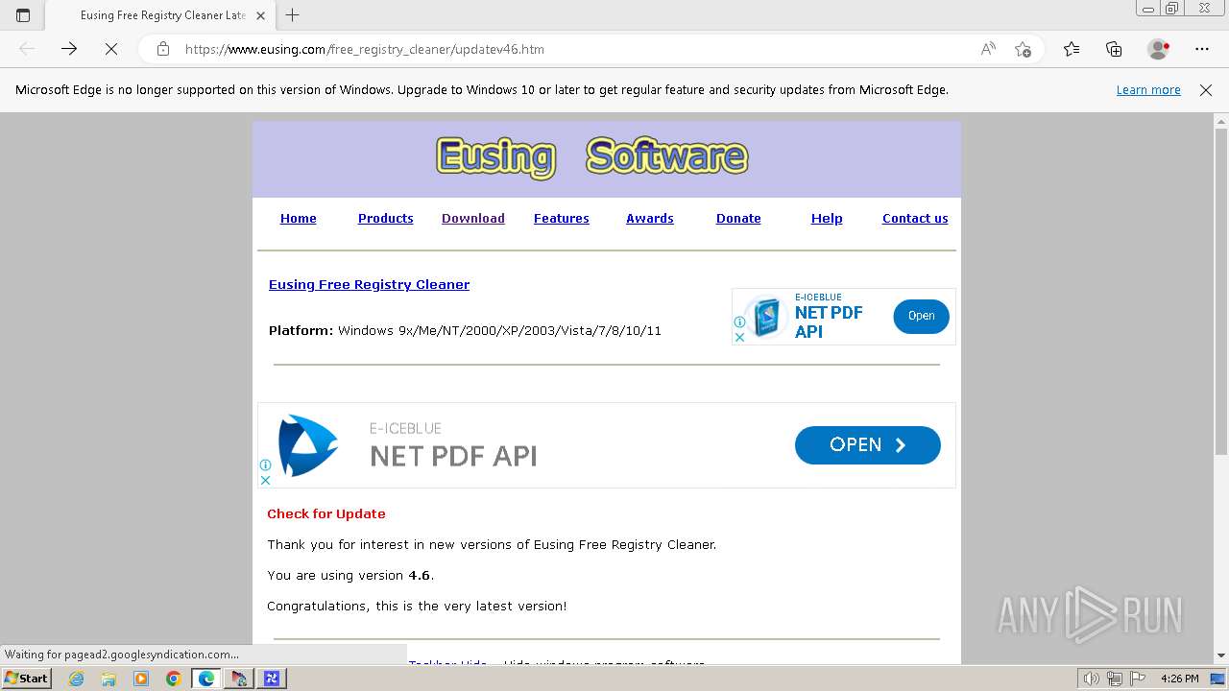This screenshot has width=1229, height=691.
Task: Open a new browser tab
Action: tap(293, 15)
